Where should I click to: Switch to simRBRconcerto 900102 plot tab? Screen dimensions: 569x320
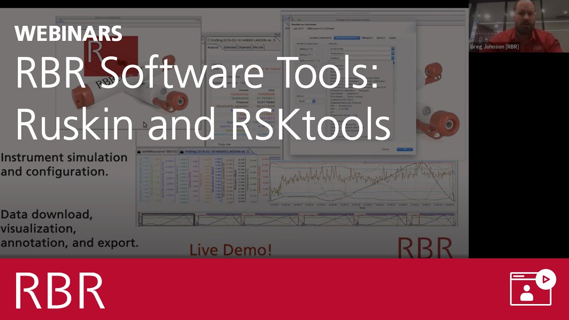click(158, 152)
